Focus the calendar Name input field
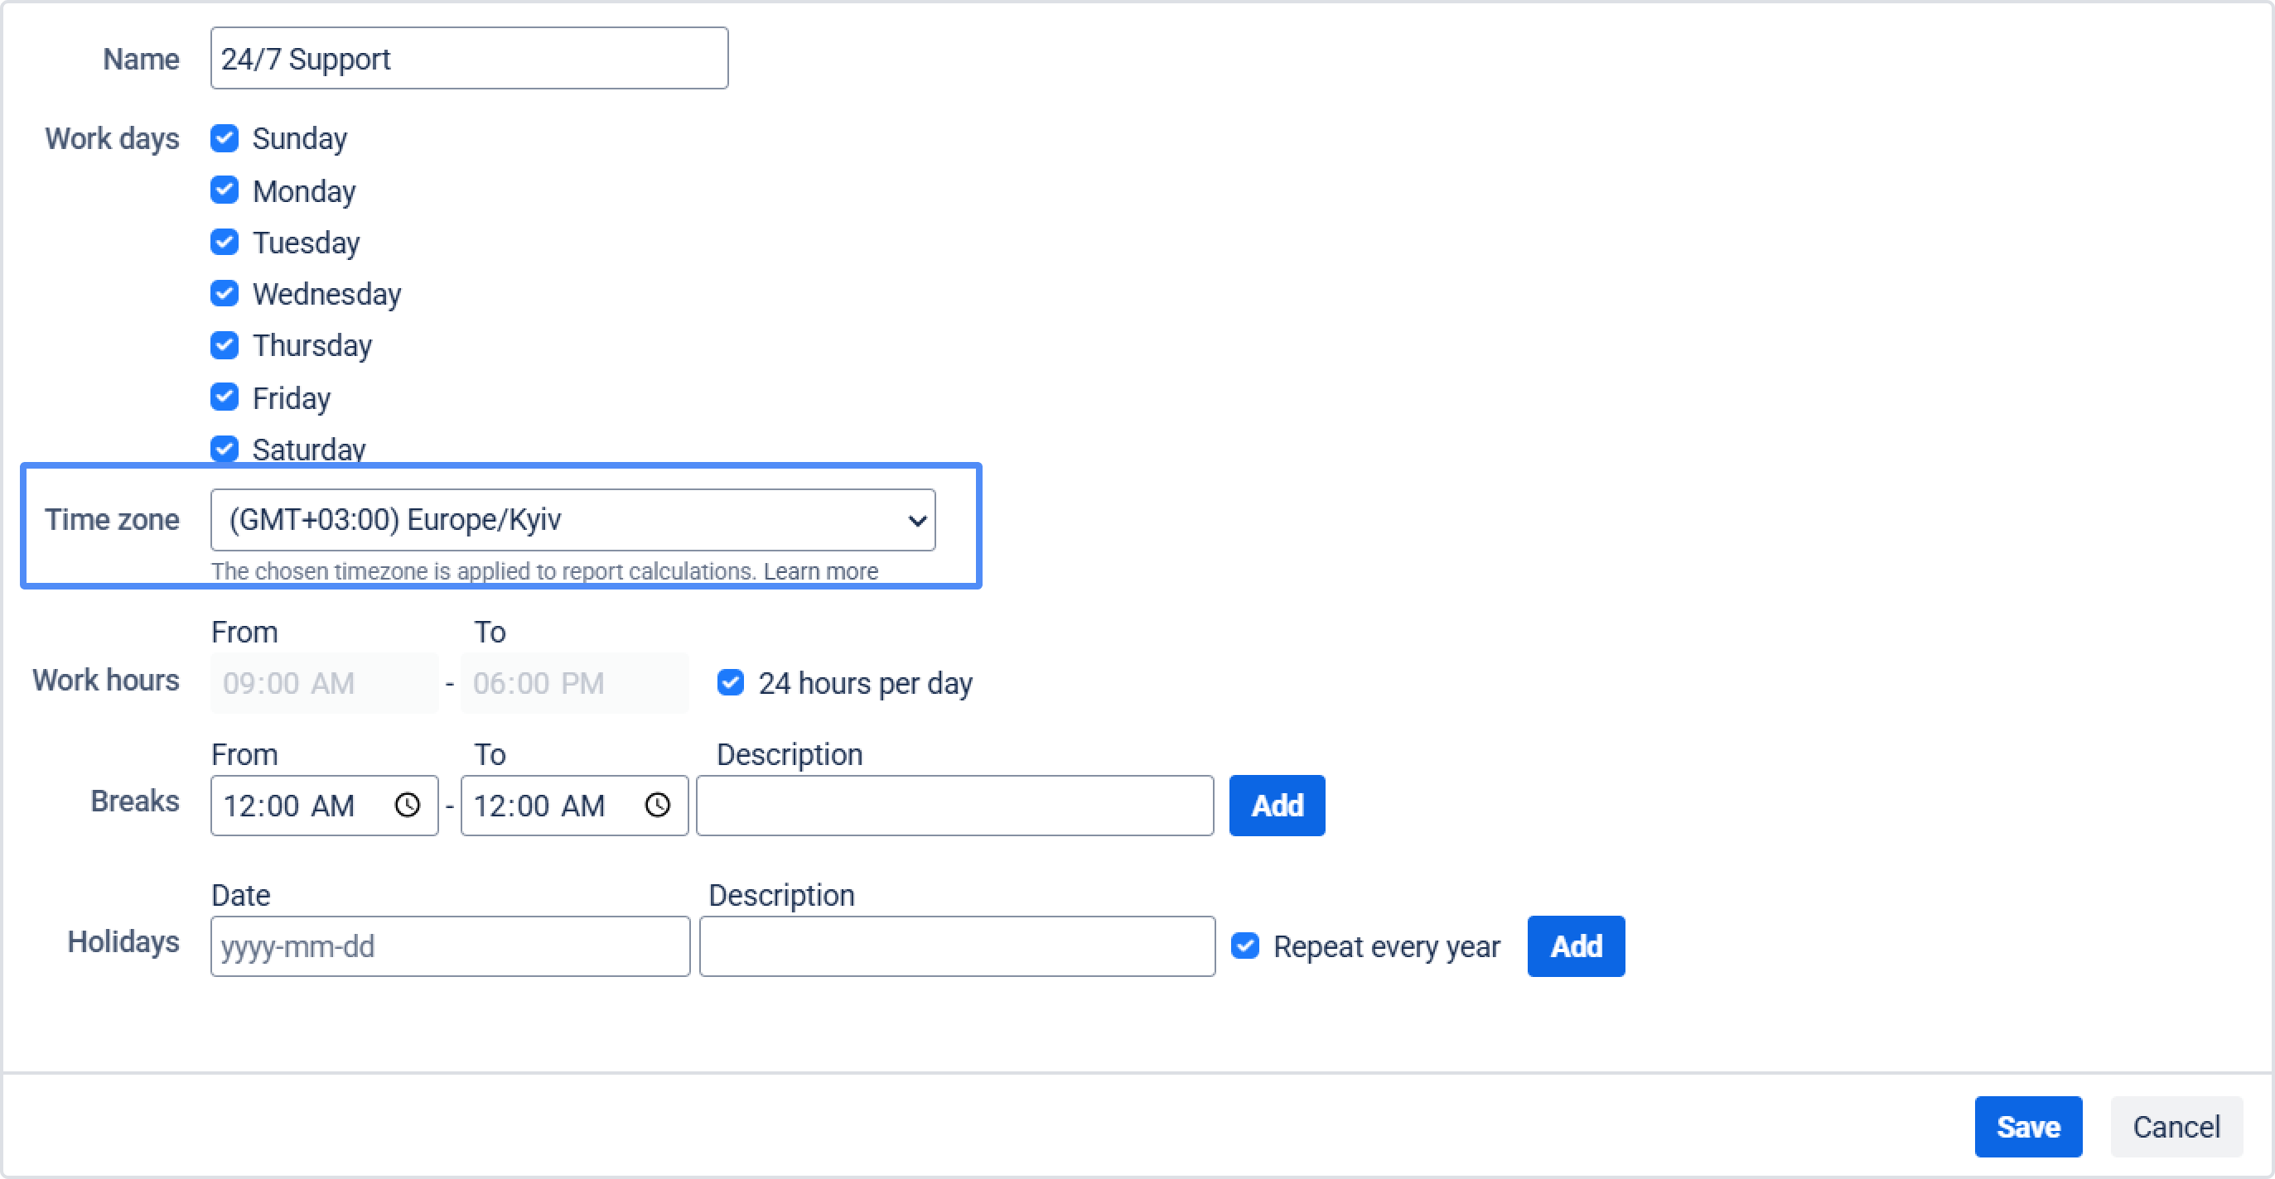The image size is (2275, 1179). tap(469, 58)
